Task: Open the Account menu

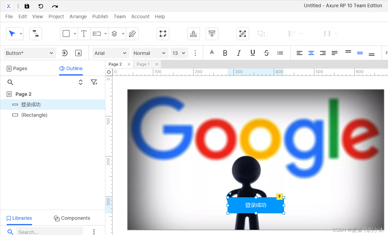Action: click(140, 17)
